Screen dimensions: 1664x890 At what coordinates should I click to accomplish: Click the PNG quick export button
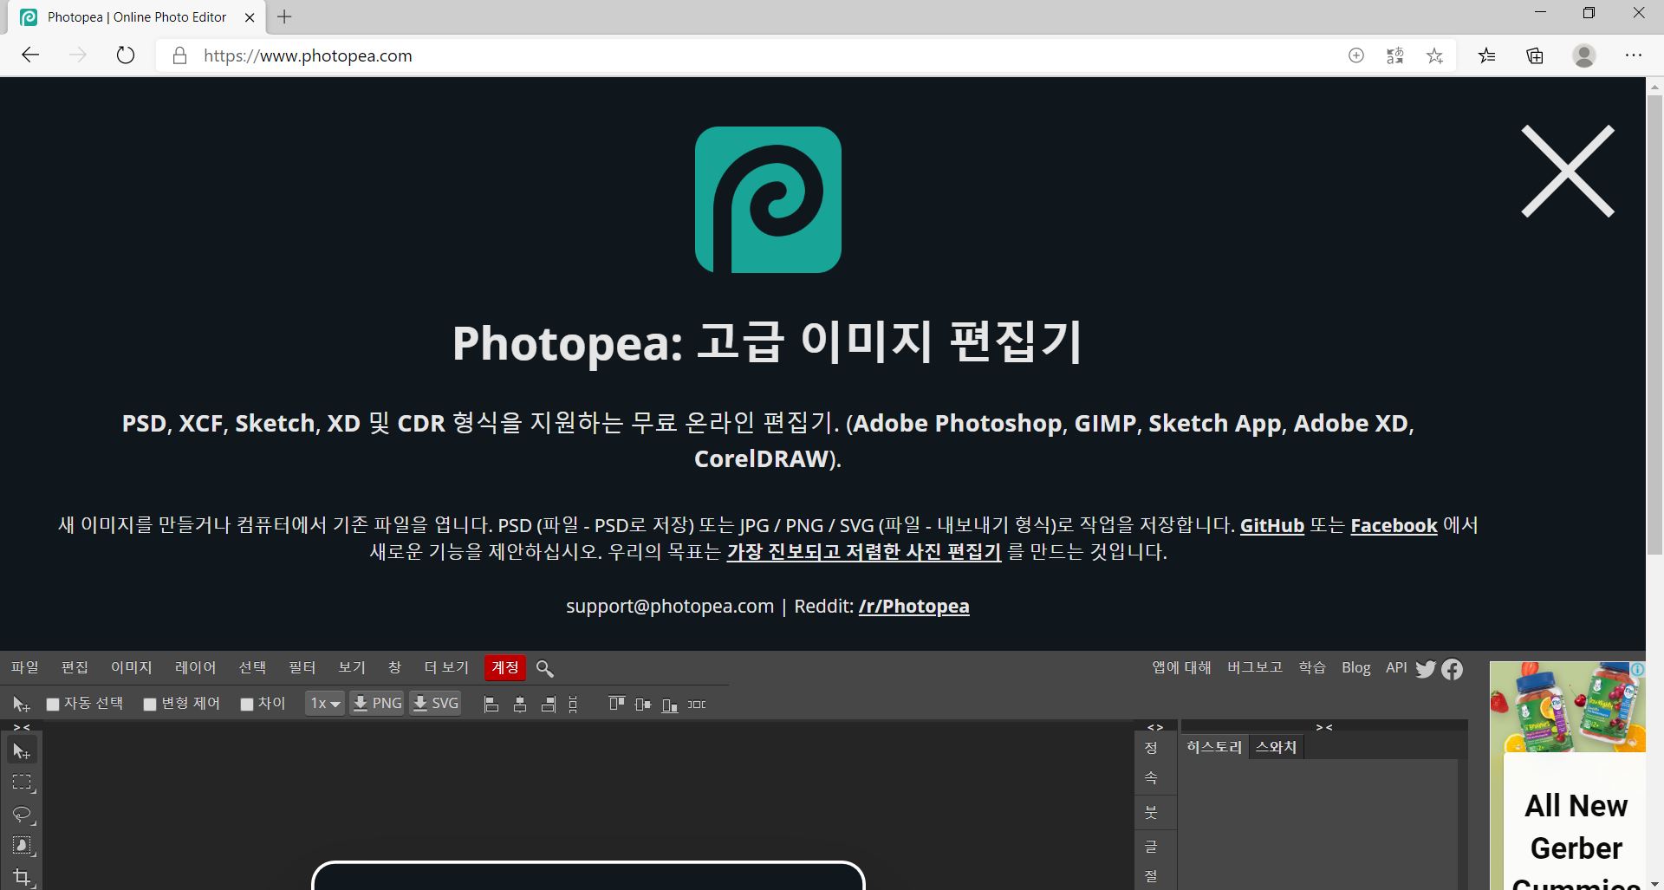(x=377, y=704)
